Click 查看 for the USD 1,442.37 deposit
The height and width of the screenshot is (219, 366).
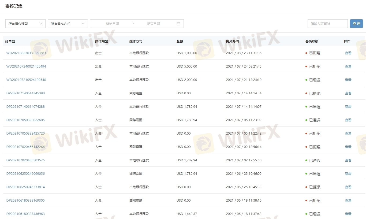point(348,214)
